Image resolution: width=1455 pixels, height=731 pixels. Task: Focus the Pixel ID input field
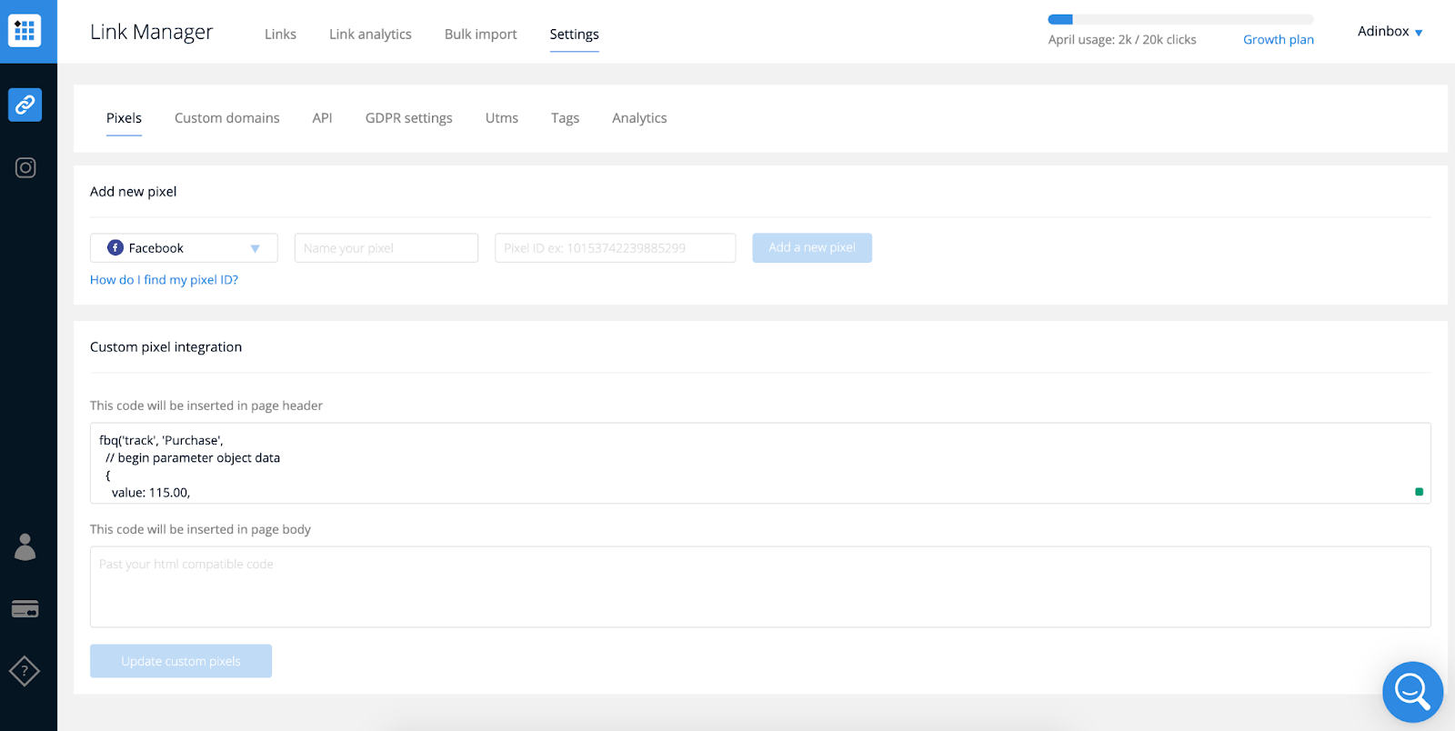pyautogui.click(x=615, y=248)
